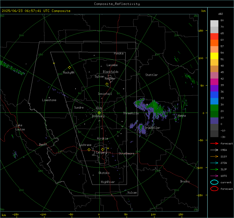Click the orange 111V arrow icon
Viewport: 234px width, 218px height.
tap(214, 156)
